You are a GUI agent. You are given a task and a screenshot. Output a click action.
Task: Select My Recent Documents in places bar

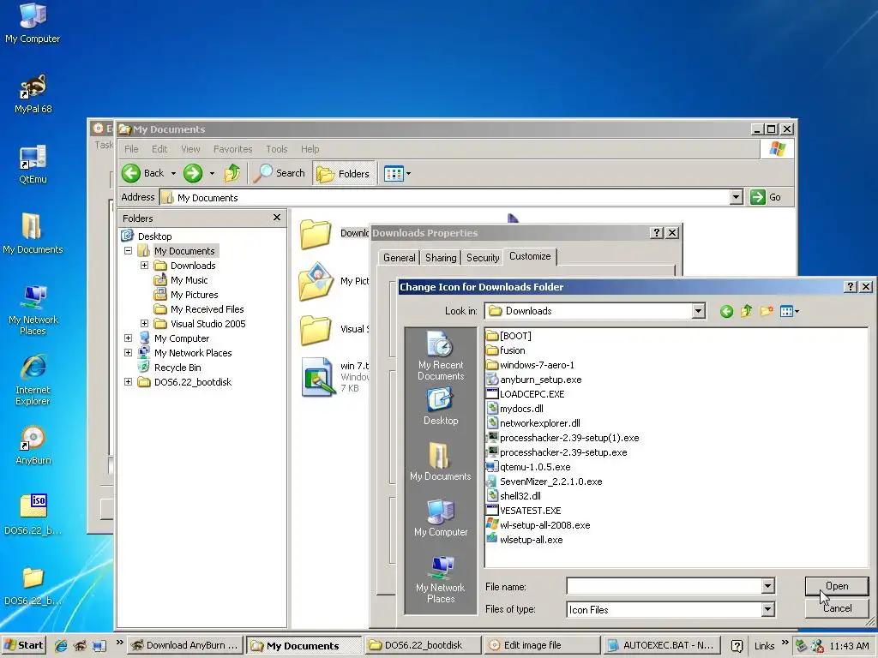(441, 356)
